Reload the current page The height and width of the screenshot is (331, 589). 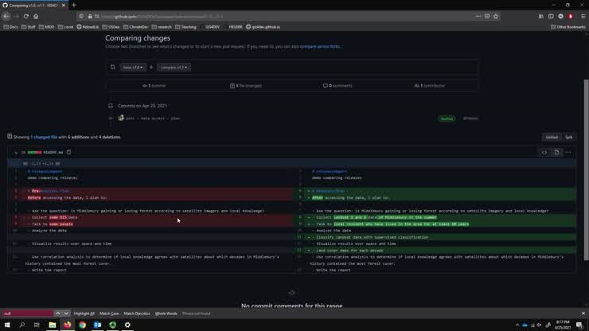click(x=26, y=16)
